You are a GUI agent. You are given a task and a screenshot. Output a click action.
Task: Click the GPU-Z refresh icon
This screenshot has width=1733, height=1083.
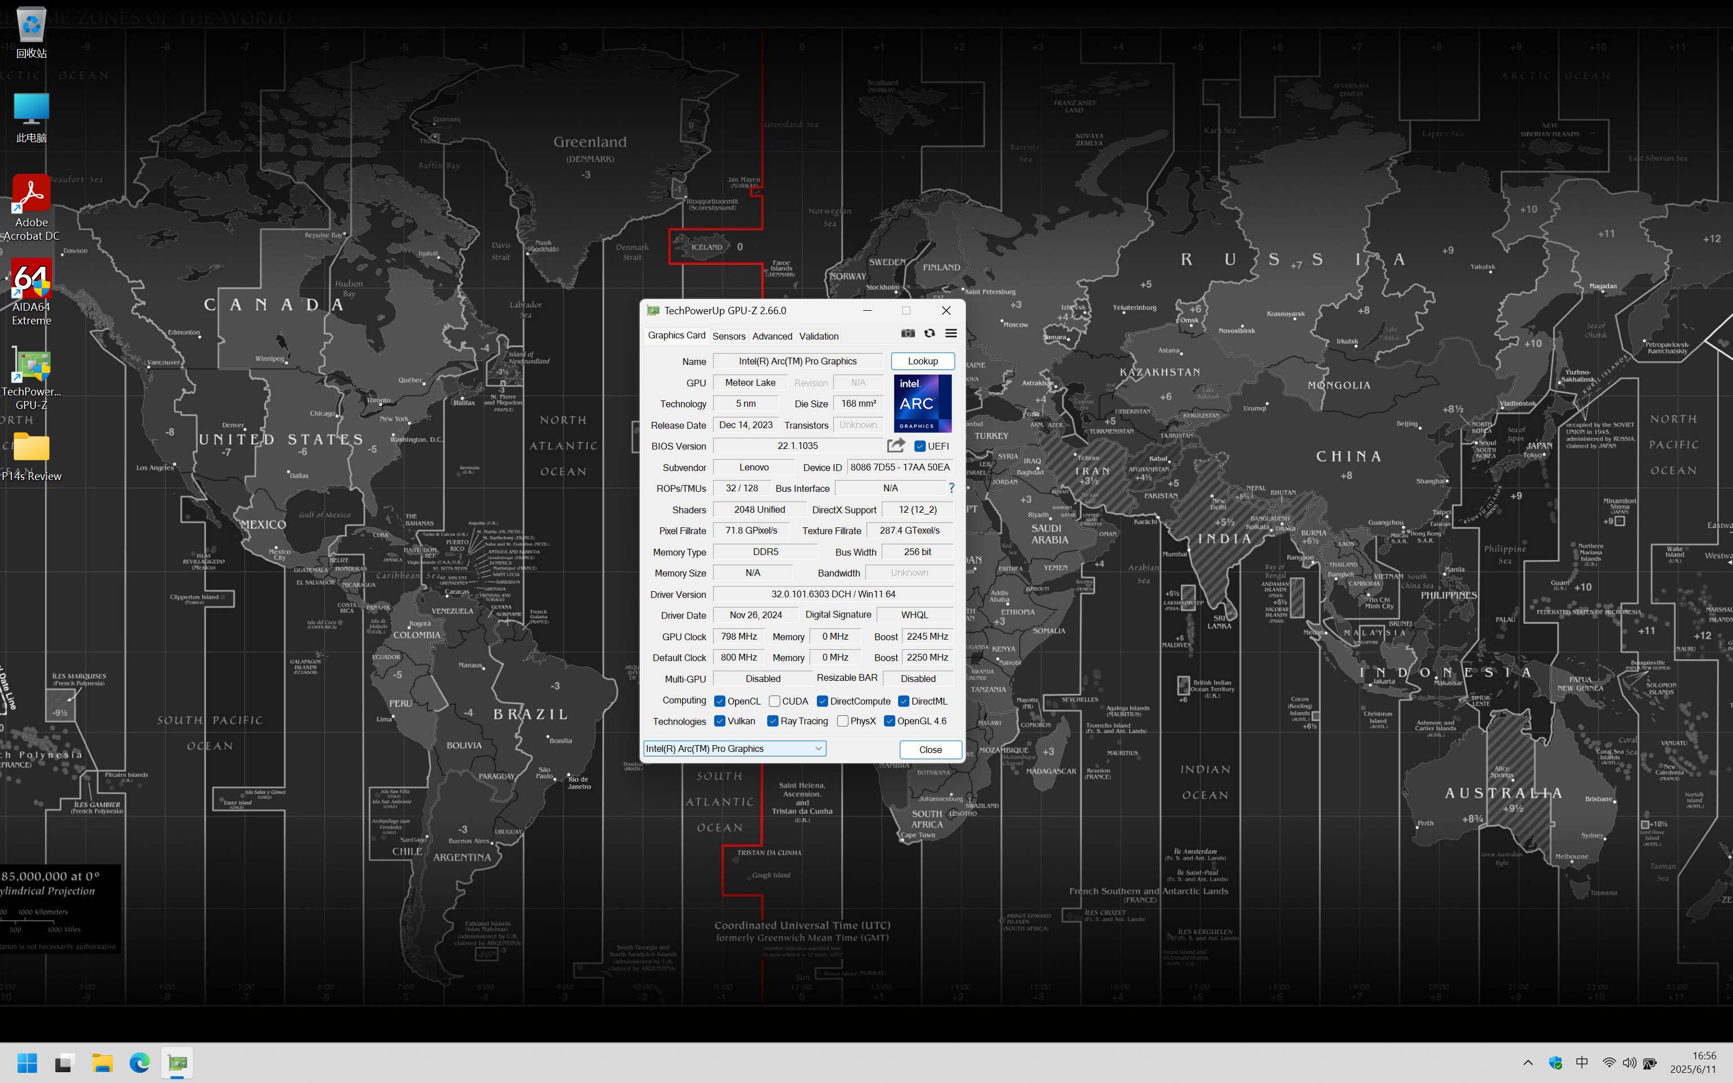pyautogui.click(x=930, y=333)
